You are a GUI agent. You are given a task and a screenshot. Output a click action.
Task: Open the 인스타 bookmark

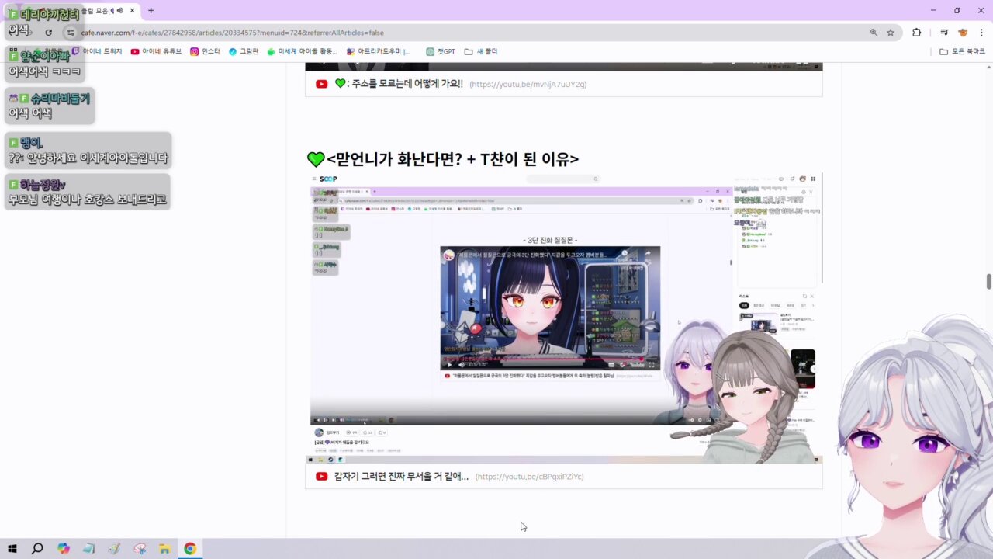pyautogui.click(x=206, y=51)
